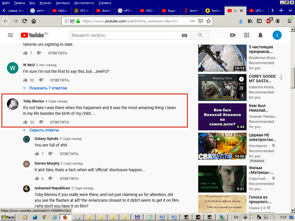The image size is (295, 221).
Task: Click the page scroll down arrow
Action: (x=293, y=210)
